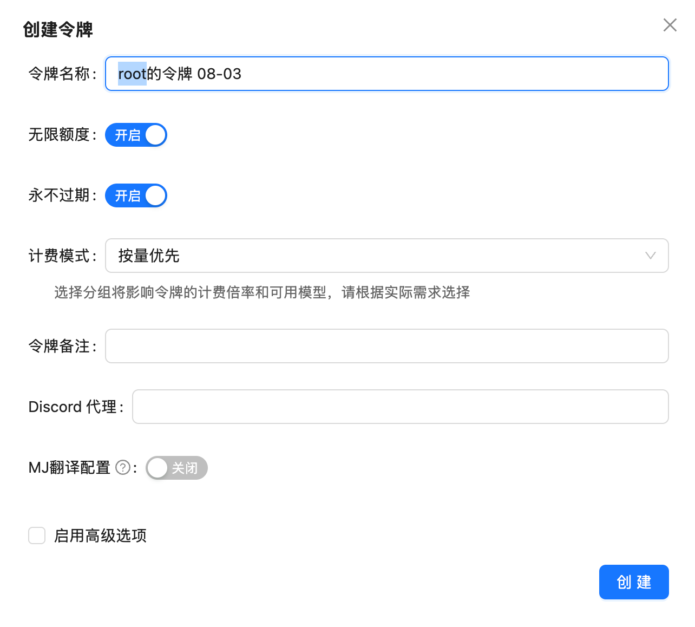Click the X to close the 创建令牌 dialog

[670, 25]
